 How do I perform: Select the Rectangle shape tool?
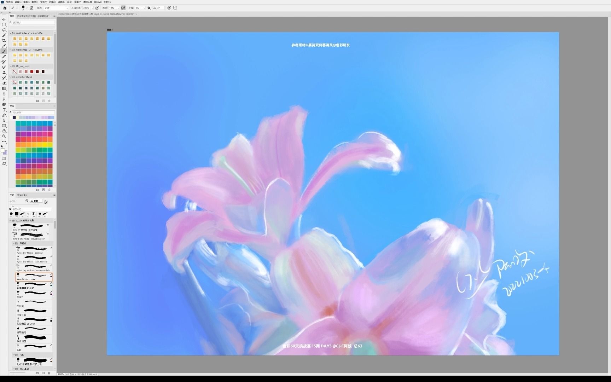click(4, 126)
